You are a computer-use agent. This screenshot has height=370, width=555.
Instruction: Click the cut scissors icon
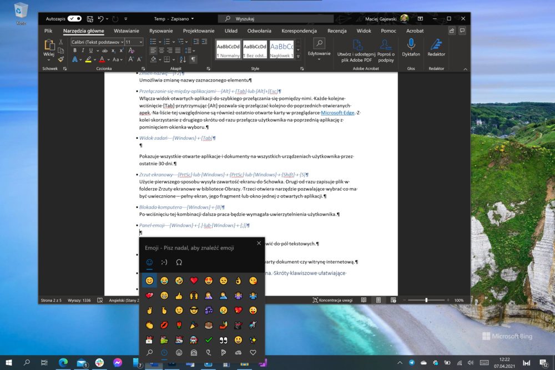coord(61,42)
